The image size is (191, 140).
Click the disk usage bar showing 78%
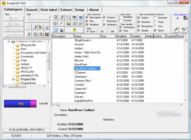click(x=20, y=104)
